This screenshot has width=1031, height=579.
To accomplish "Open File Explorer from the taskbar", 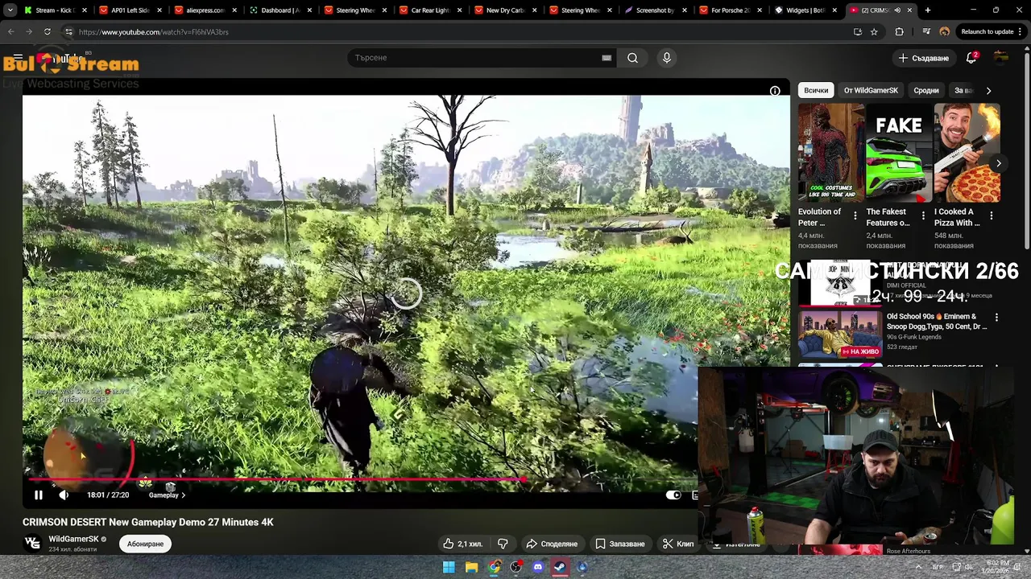I will coord(471,567).
